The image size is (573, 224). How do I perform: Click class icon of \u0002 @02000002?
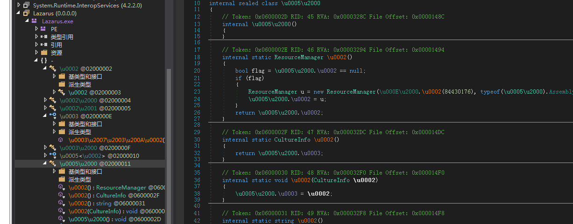52,68
